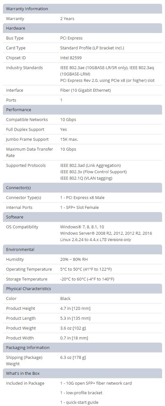Click the Physical Characteristics section header
The height and width of the screenshot is (406, 165).
(x=82, y=288)
